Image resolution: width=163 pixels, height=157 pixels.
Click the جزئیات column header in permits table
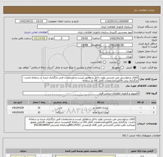[23, 151]
